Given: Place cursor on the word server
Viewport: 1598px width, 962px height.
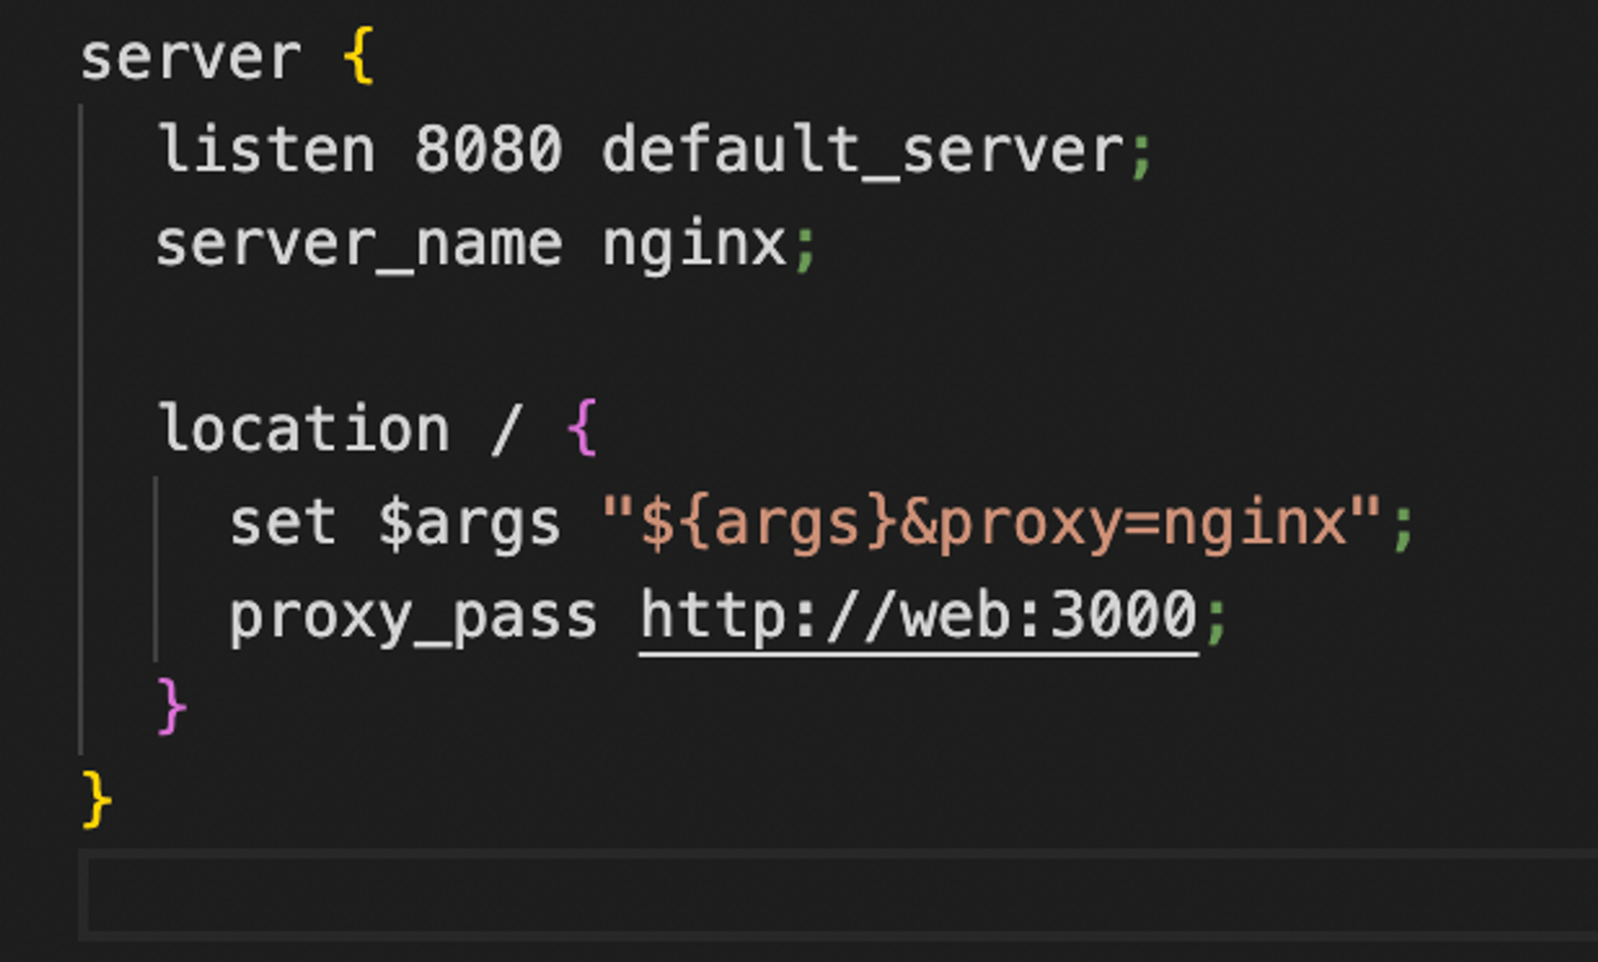Looking at the screenshot, I should tap(190, 58).
